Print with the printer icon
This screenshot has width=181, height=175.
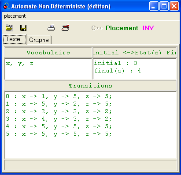coord(52,28)
